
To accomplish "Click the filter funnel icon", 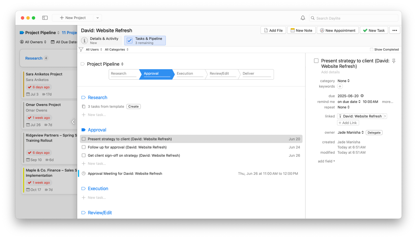I will coord(81,49).
